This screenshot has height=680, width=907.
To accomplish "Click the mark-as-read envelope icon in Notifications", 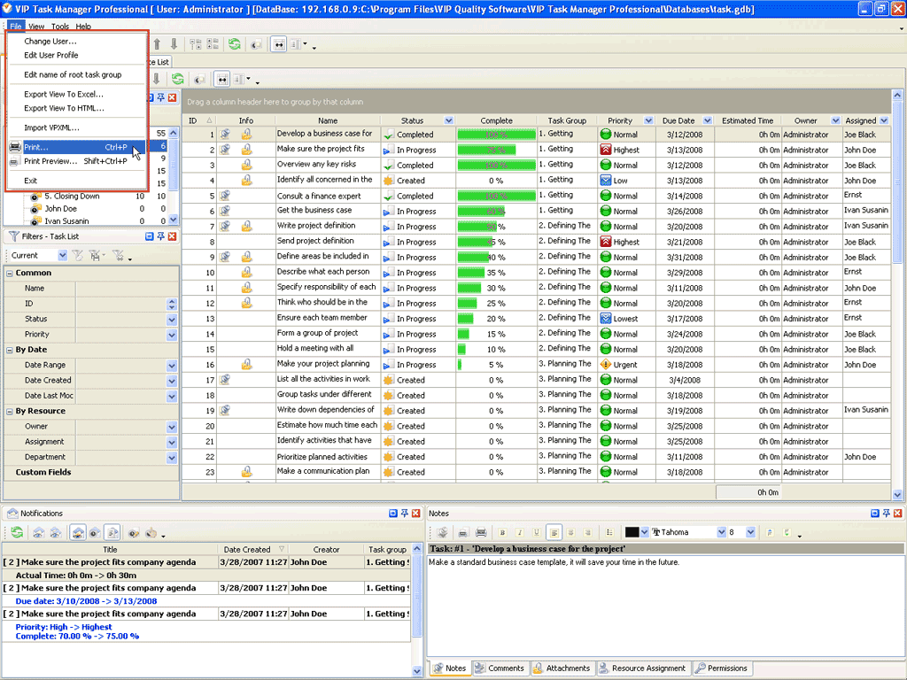I will [39, 532].
